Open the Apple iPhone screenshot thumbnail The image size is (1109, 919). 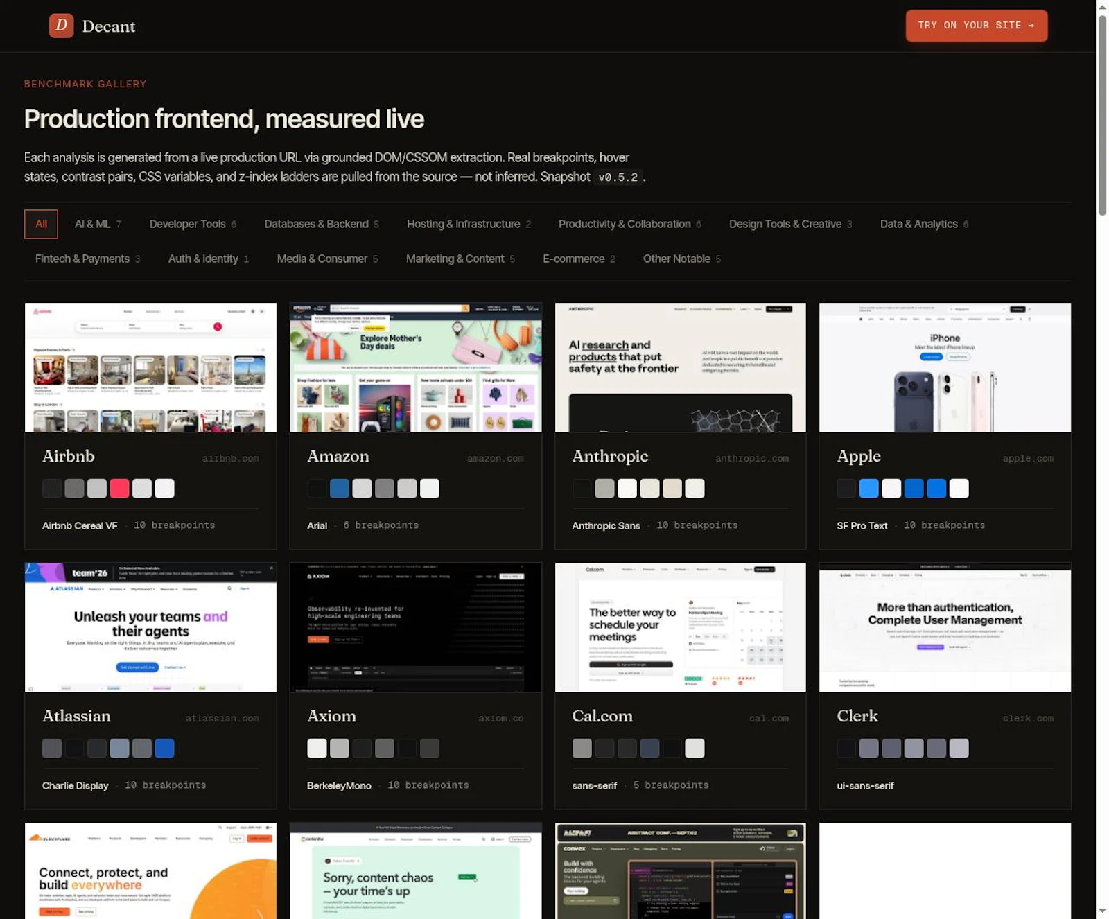[945, 367]
